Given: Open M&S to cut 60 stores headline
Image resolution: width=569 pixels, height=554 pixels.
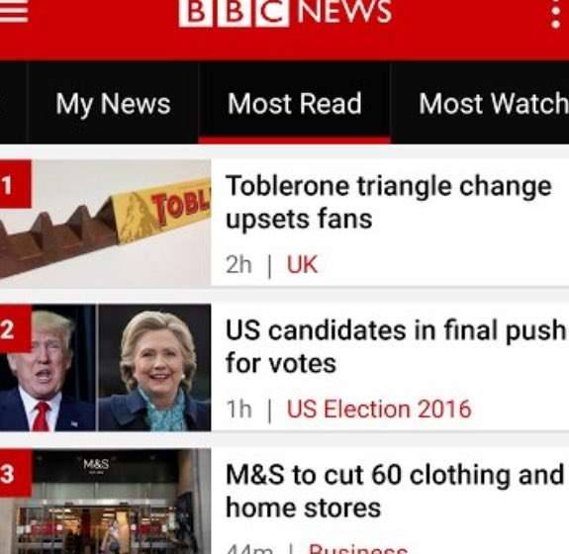Looking at the screenshot, I should 395,492.
